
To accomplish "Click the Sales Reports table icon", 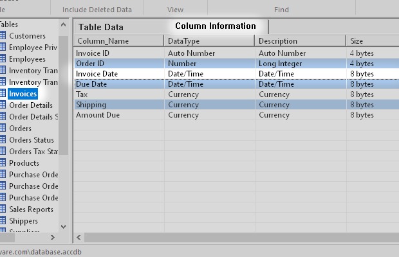I will pyautogui.click(x=3, y=209).
